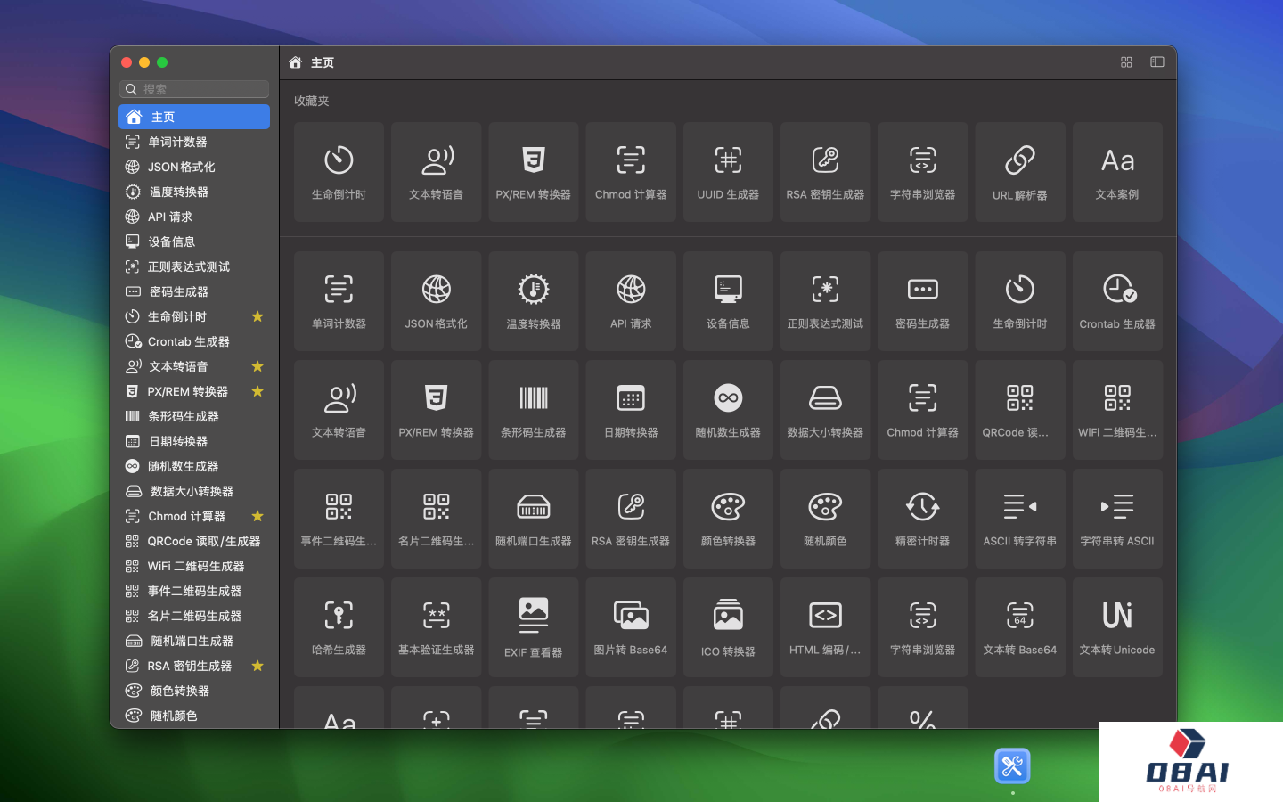Launch the WiFi 二维码生… tile in the grid
The image size is (1283, 802).
click(x=1117, y=410)
